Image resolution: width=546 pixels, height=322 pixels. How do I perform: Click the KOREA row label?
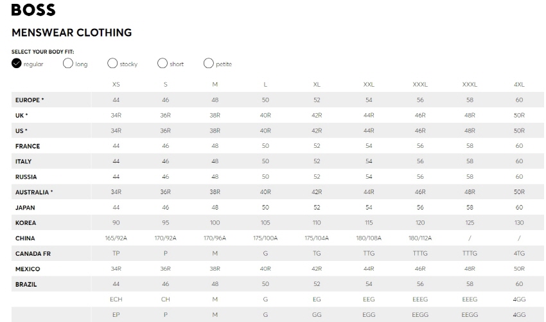click(26, 222)
